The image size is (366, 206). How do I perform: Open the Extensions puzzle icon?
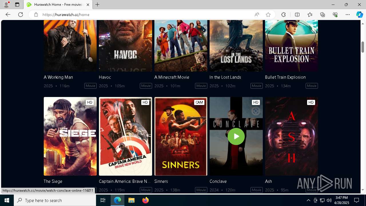(x=283, y=15)
